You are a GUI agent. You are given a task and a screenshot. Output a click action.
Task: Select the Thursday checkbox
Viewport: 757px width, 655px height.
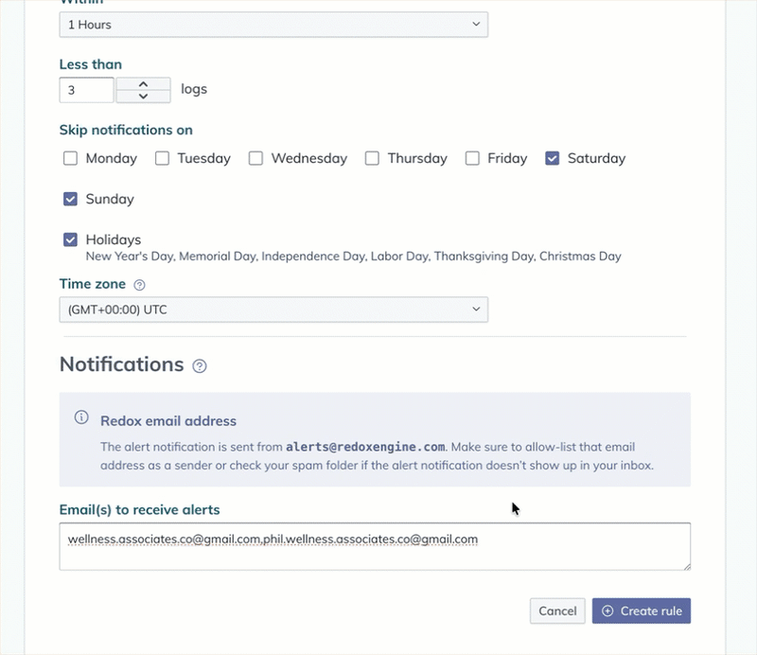[x=372, y=158]
